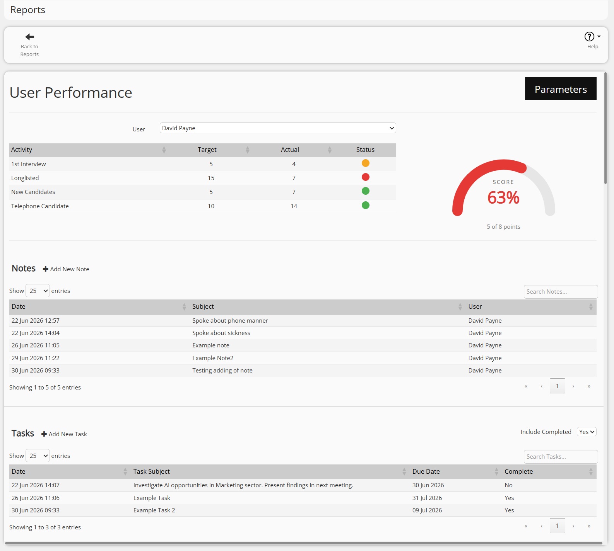Expand the Help dropdown caret

(599, 36)
